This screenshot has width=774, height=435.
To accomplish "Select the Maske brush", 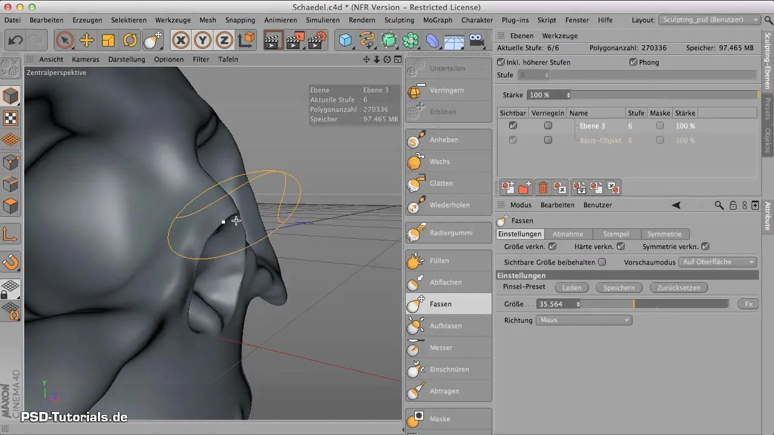I will click(449, 419).
